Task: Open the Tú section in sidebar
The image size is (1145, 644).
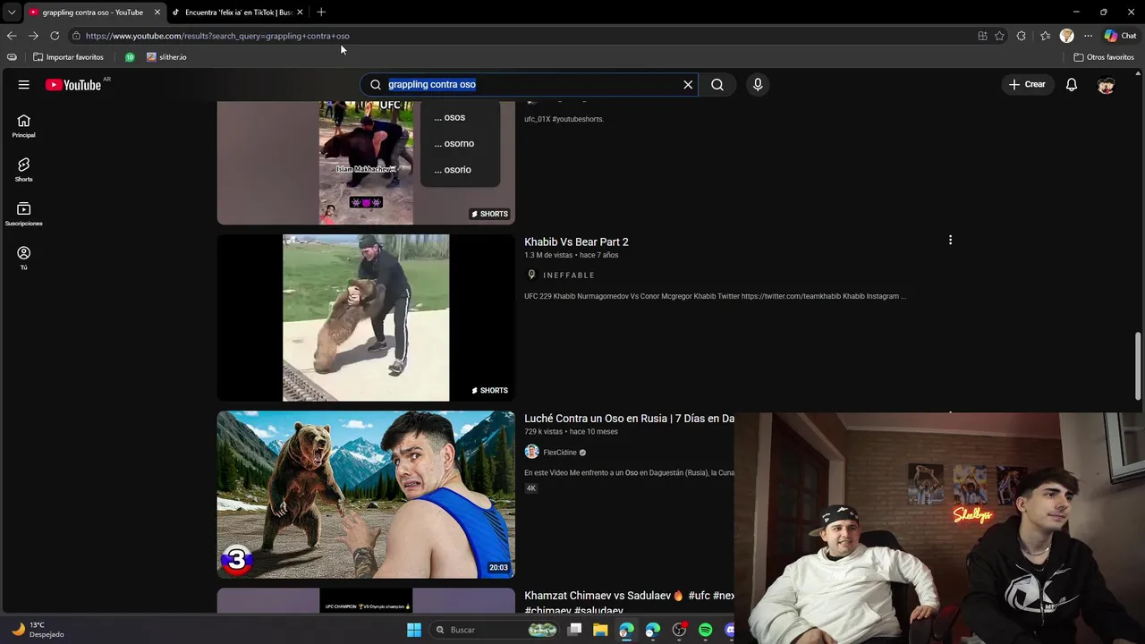Action: click(x=24, y=258)
